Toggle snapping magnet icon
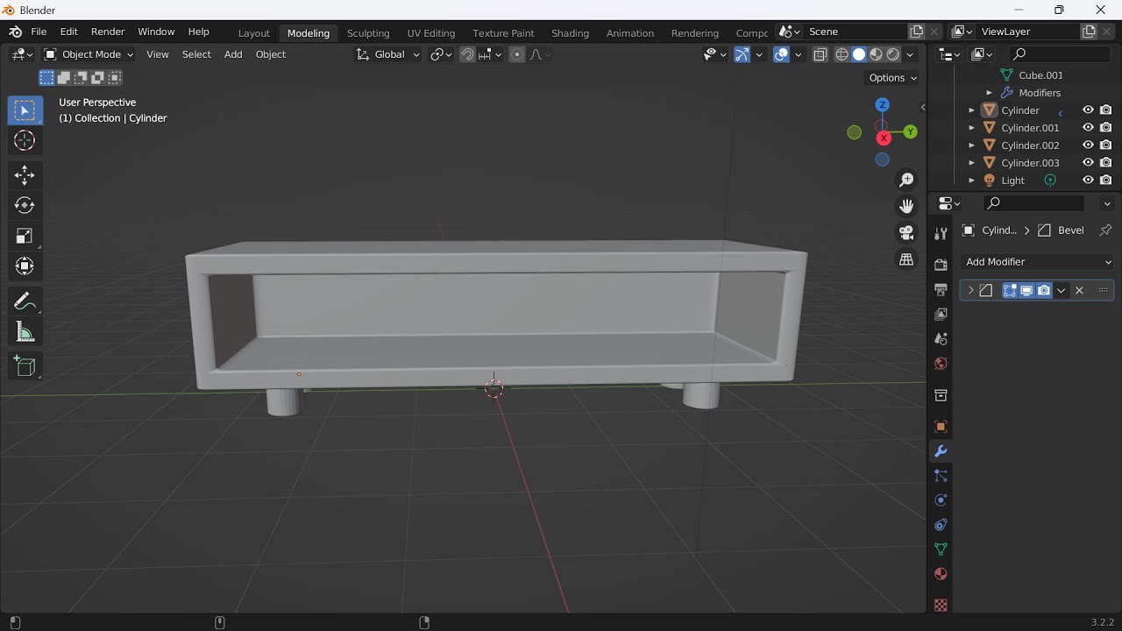 pos(467,54)
